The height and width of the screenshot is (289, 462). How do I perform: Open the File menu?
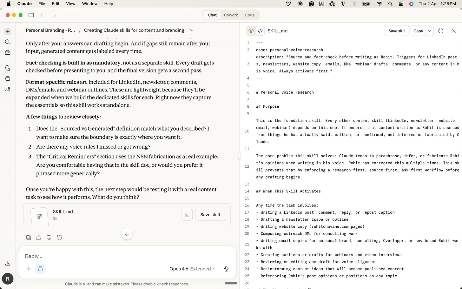42,4
